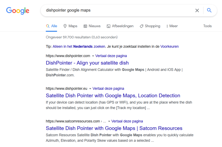The width and height of the screenshot is (222, 147).
Task: Click the https://www.dishpointer.com URL text
Action: tap(68, 56)
